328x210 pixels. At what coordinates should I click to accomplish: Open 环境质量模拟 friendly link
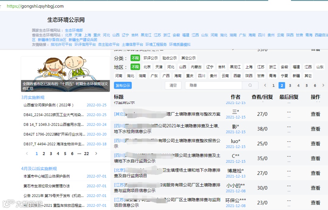pos(180,45)
